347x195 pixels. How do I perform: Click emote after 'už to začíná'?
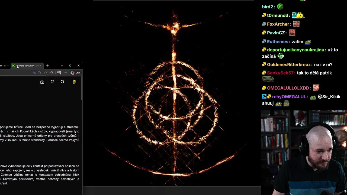click(281, 56)
